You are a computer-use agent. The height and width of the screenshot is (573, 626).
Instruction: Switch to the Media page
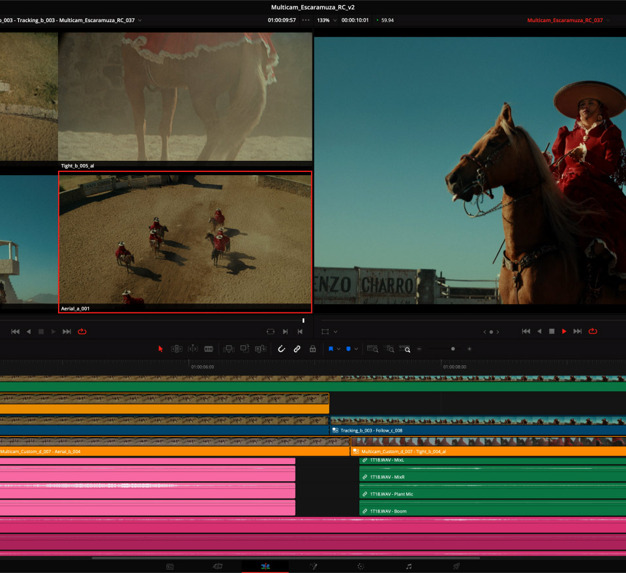[170, 566]
